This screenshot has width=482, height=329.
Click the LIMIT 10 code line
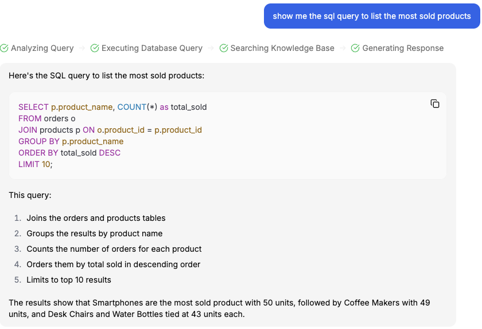35,164
